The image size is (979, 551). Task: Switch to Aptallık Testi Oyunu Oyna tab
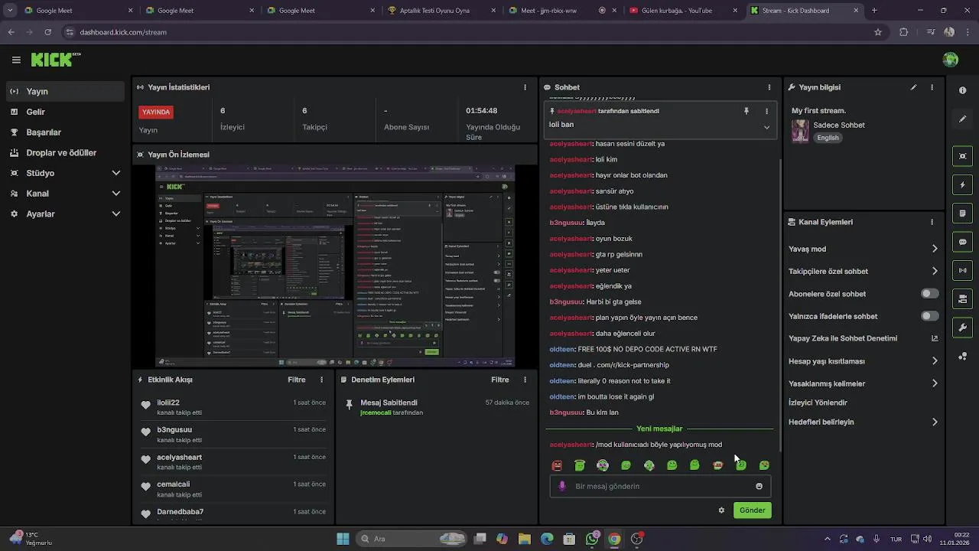(x=441, y=11)
